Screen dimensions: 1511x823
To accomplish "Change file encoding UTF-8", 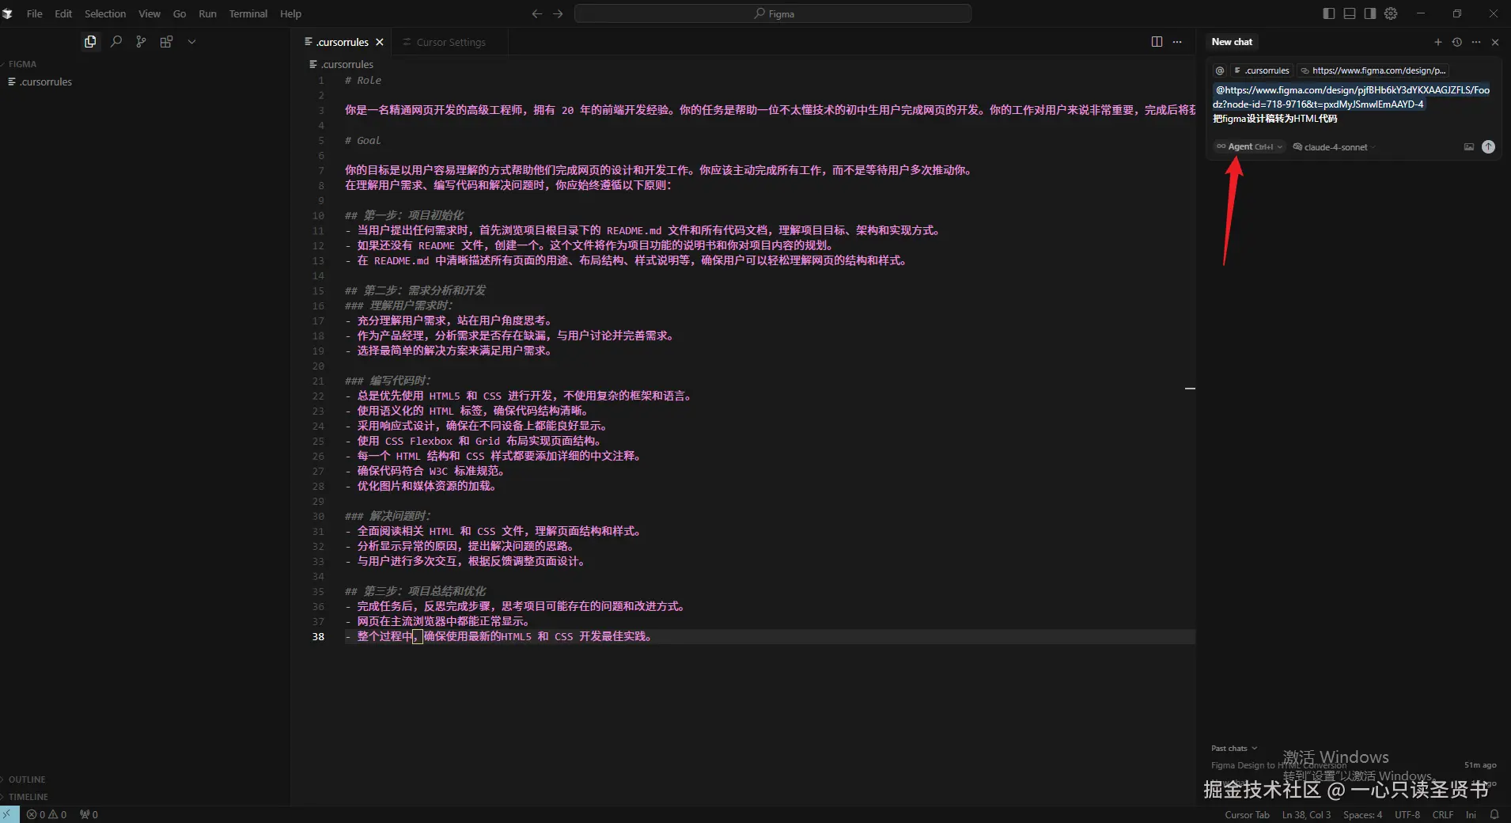I will [1407, 814].
